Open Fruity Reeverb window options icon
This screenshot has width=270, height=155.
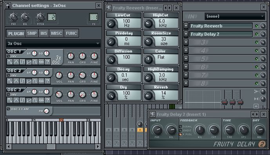[x=109, y=8]
